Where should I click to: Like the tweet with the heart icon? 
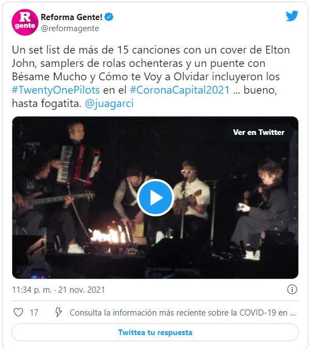coord(18,312)
